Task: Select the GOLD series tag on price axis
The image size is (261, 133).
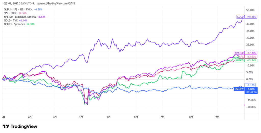Action: pyautogui.click(x=240, y=17)
